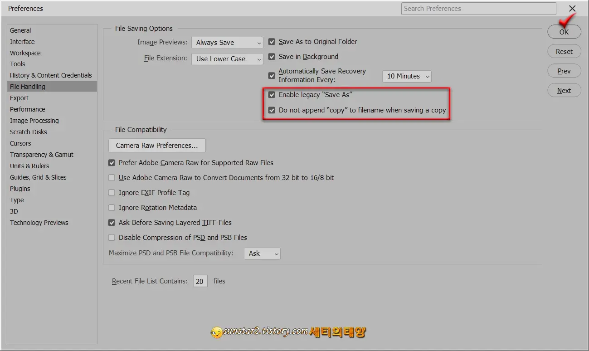The height and width of the screenshot is (351, 589).
Task: Open Workspace preferences category
Action: [52, 53]
